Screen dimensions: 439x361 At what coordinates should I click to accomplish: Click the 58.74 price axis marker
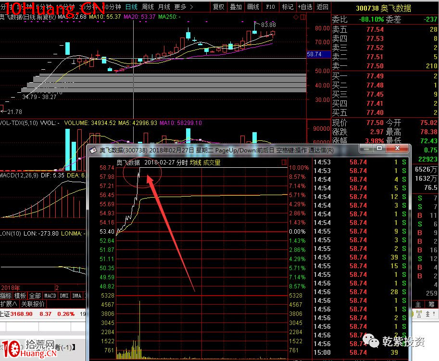click(319, 54)
